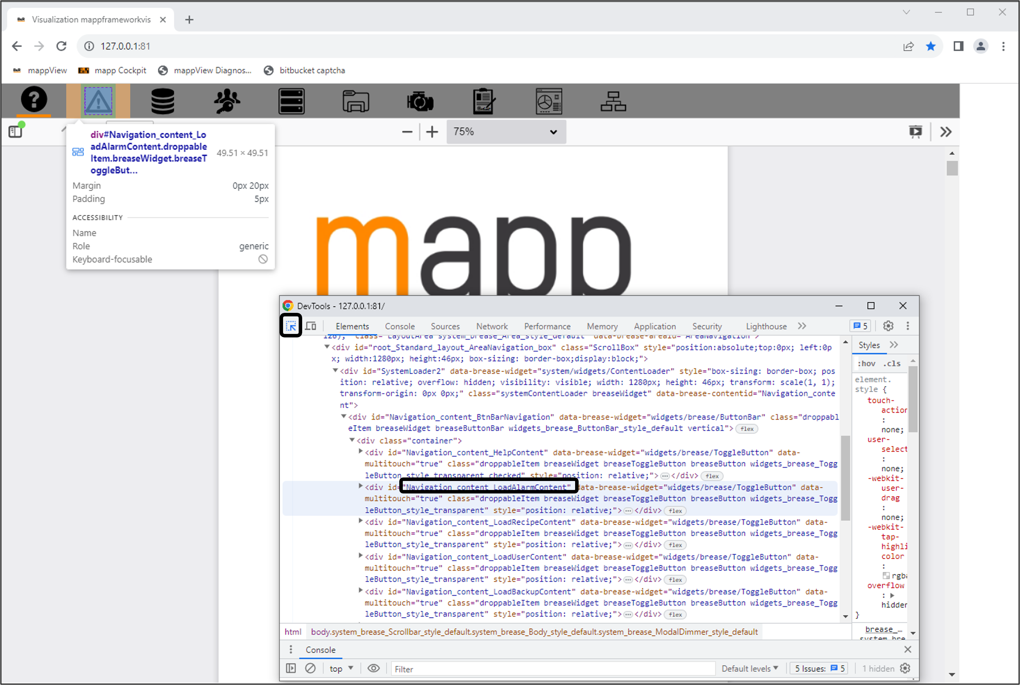Open the Audit clipboard icon

(x=484, y=101)
